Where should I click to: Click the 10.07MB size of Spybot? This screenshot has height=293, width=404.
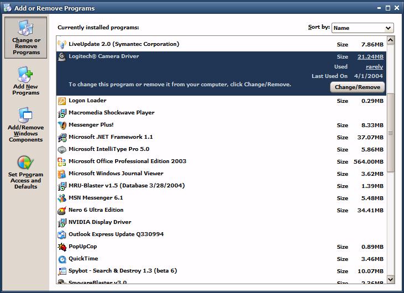tap(370, 271)
